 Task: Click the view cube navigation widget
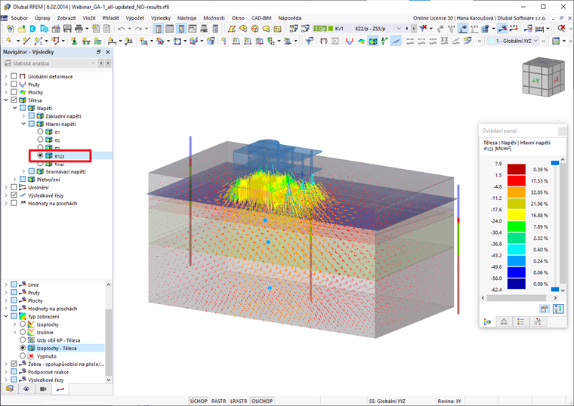click(543, 78)
